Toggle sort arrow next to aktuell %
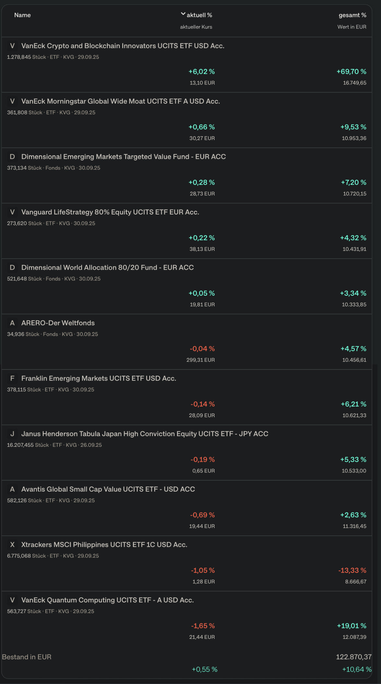The width and height of the screenshot is (381, 684). 183,14
